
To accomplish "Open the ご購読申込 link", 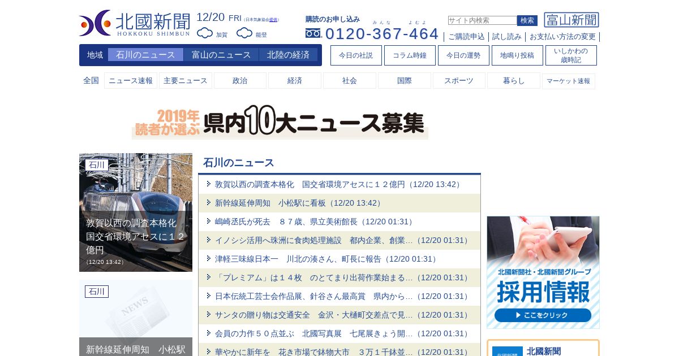I will [466, 37].
